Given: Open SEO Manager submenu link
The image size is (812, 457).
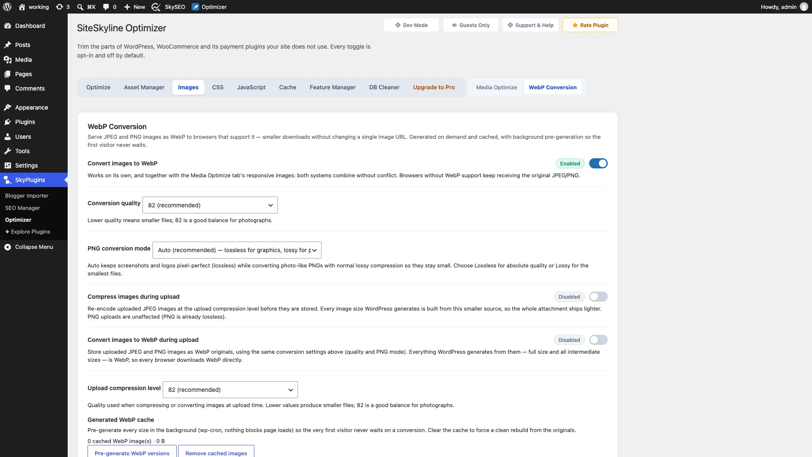Looking at the screenshot, I should tap(22, 208).
